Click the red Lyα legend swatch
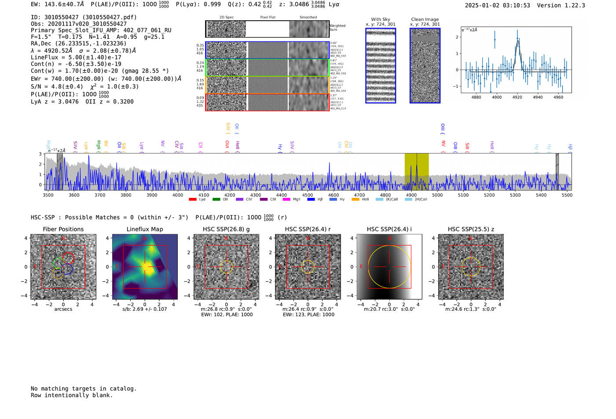The width and height of the screenshot is (616, 419). (x=192, y=200)
